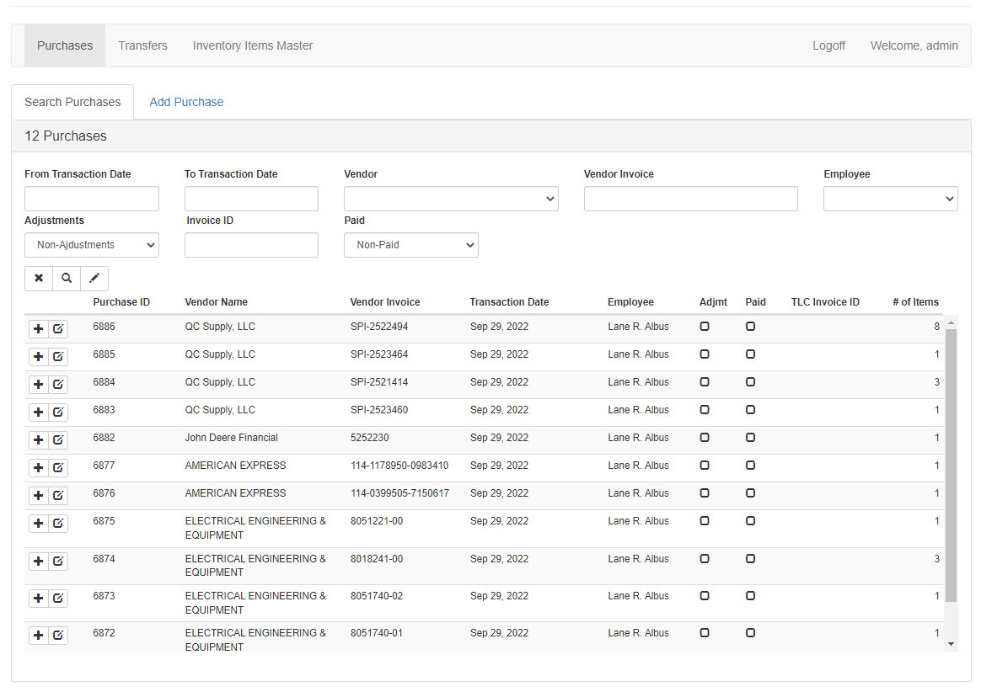Viewport: 981px width, 692px height.
Task: Expand purchase 6886 with plus icon
Action: click(39, 329)
